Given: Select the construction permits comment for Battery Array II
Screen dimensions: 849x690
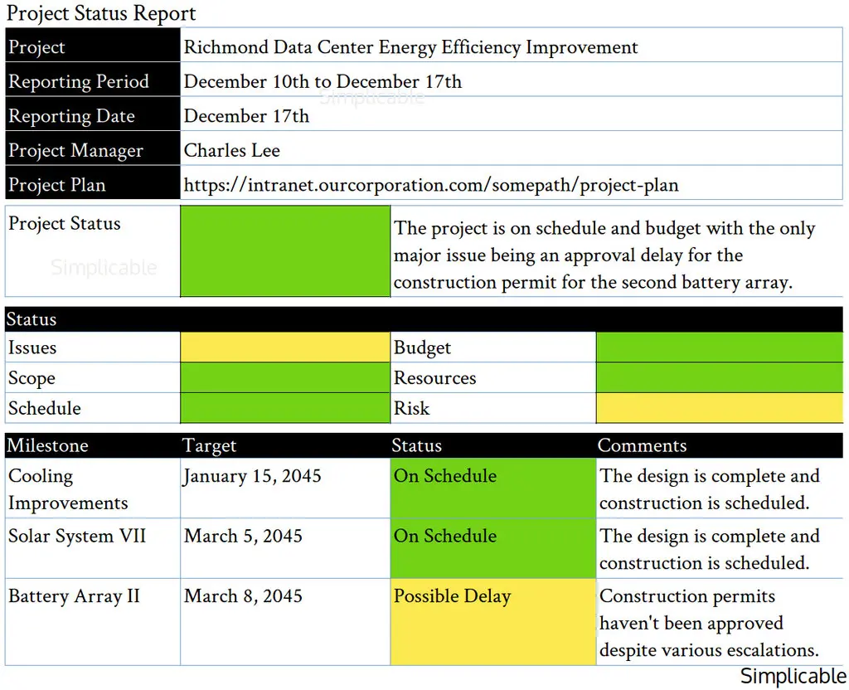Looking at the screenshot, I should coord(709,624).
